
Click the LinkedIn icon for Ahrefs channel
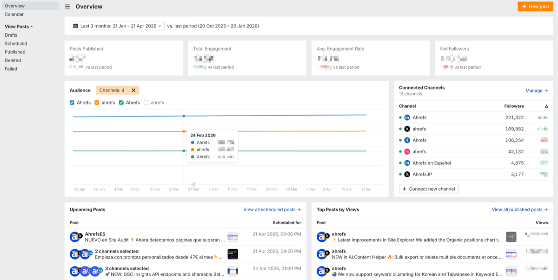pyautogui.click(x=407, y=117)
